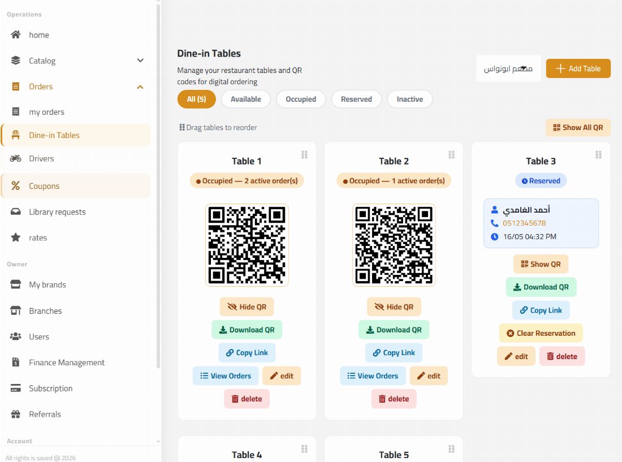Click the Catalog layers icon
The width and height of the screenshot is (622, 462).
point(15,61)
